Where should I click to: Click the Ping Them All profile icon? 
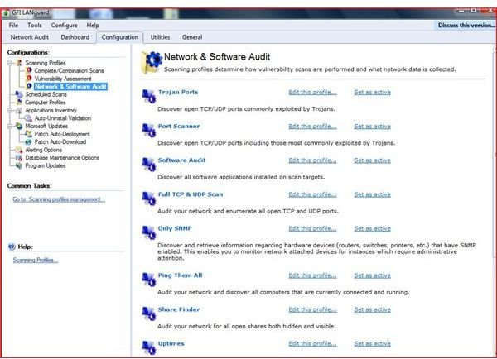click(x=148, y=280)
